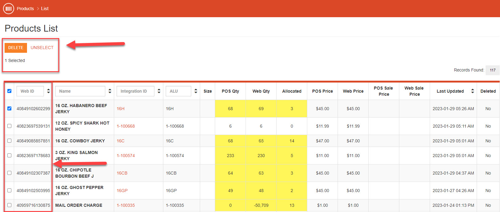Check the row checkbox for 40849102503995

coord(9,190)
